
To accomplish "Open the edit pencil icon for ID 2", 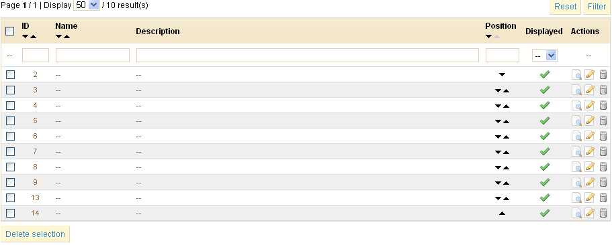I will coord(590,74).
